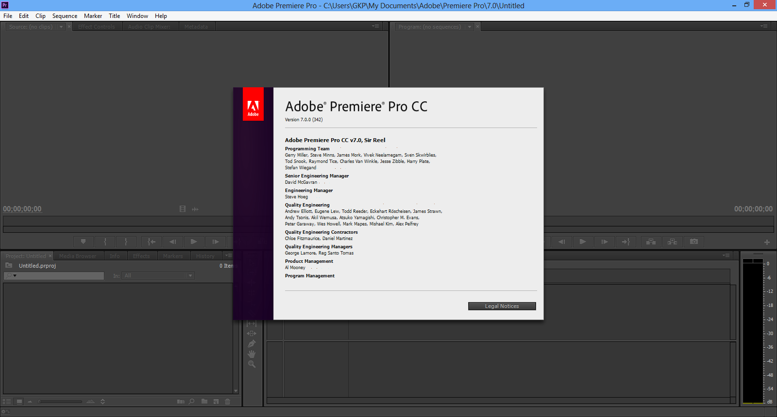Open the Timeline panel flyout menu
Viewport: 777px width, 417px height.
tap(726, 256)
